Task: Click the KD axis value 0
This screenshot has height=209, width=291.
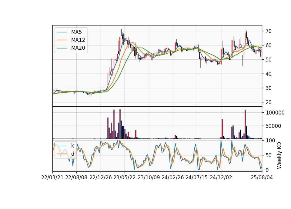Action: 267,170
